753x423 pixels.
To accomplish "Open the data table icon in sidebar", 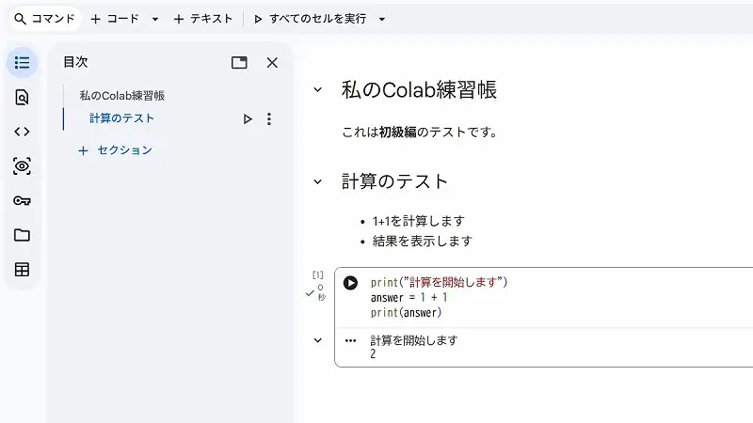I will click(x=22, y=270).
